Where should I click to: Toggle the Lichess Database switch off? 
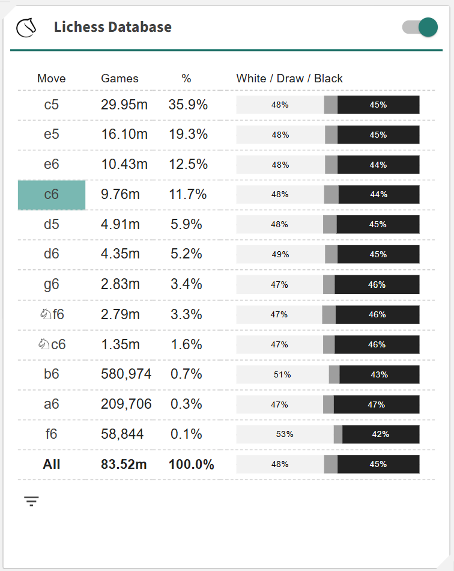tap(420, 27)
